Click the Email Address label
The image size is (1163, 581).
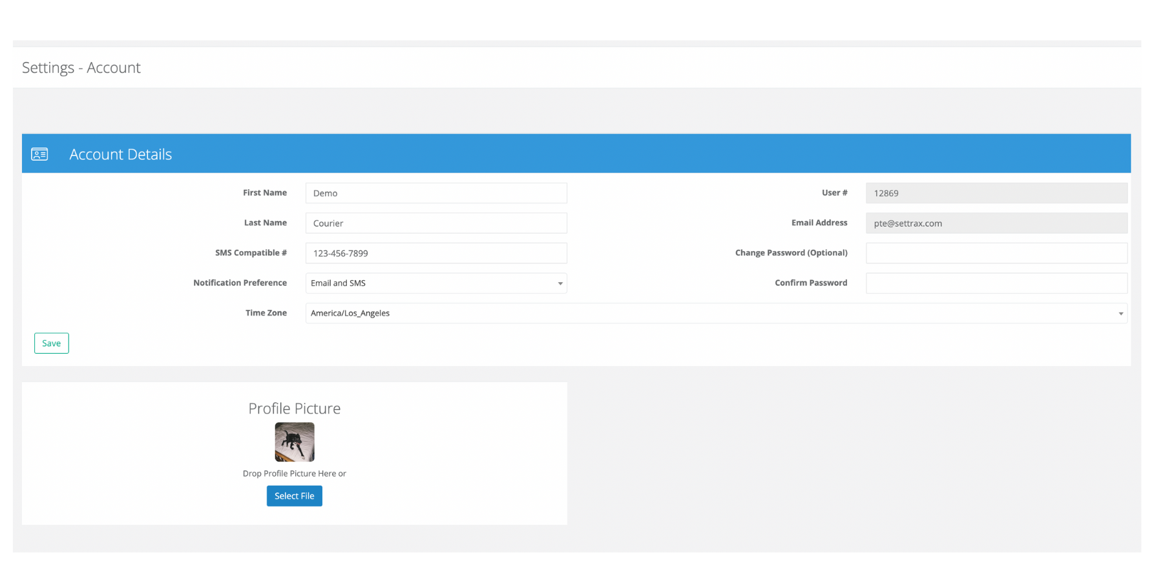pos(819,223)
